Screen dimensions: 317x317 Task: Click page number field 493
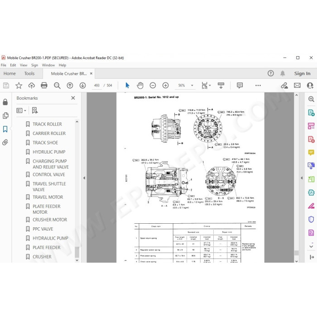click(96, 86)
